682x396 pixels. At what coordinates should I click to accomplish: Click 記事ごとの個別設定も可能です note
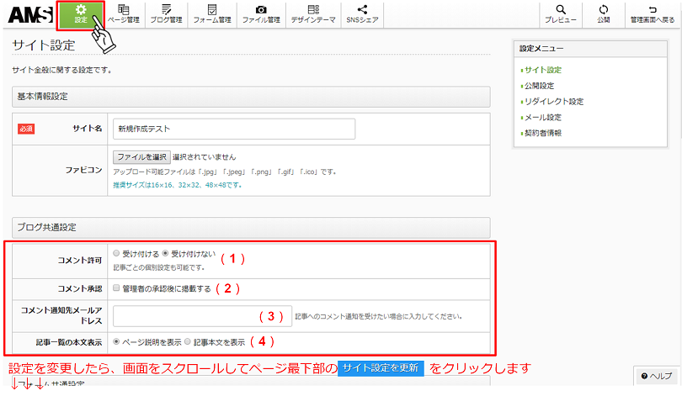coord(159,267)
